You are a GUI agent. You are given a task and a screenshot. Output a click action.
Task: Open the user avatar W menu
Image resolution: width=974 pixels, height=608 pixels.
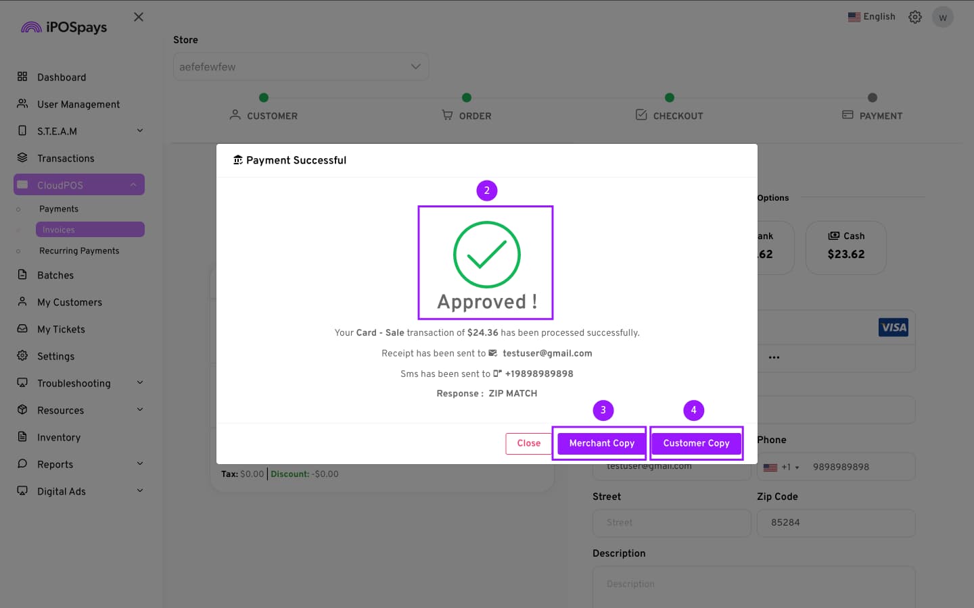pyautogui.click(x=942, y=18)
